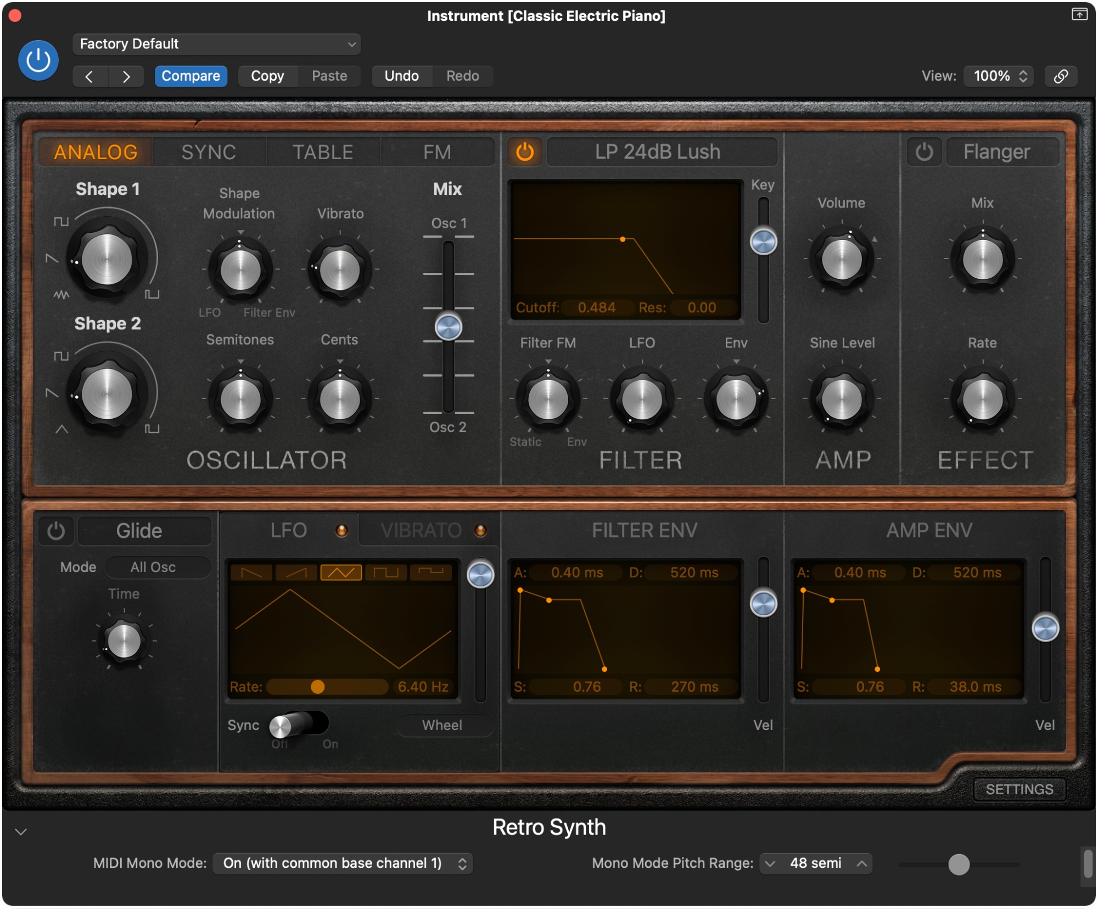This screenshot has height=909, width=1098.
Task: Click the filter Env knob
Action: coord(736,399)
